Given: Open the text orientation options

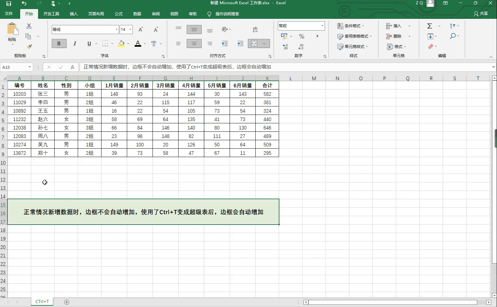Looking at the screenshot, I should coord(225,30).
